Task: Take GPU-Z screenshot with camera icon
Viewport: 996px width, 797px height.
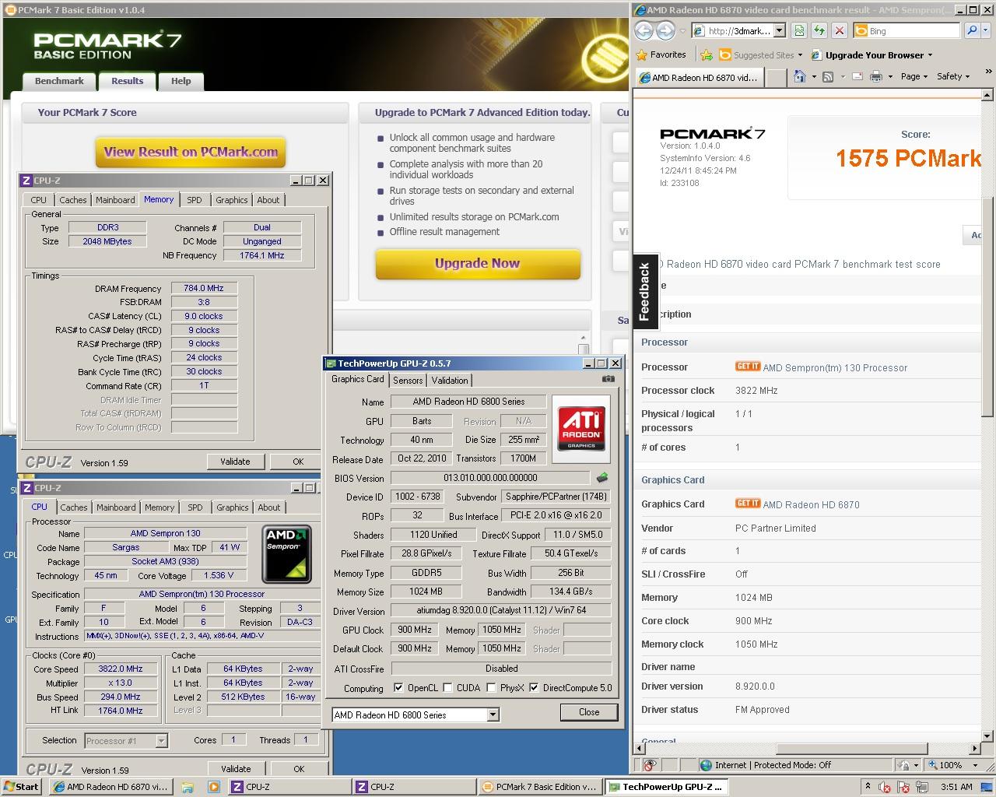Action: [x=608, y=379]
